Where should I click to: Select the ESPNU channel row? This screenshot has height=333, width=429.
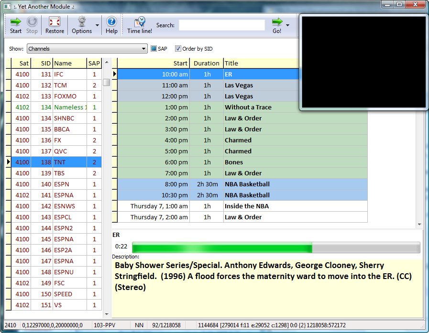[x=56, y=272]
